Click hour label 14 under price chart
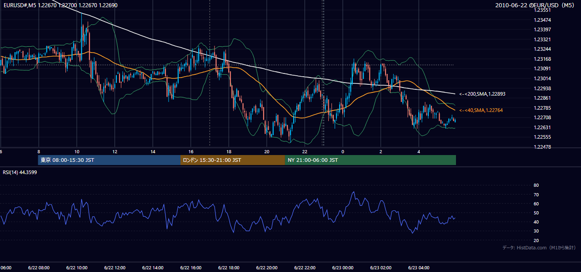The image size is (581, 272). tap(153, 152)
